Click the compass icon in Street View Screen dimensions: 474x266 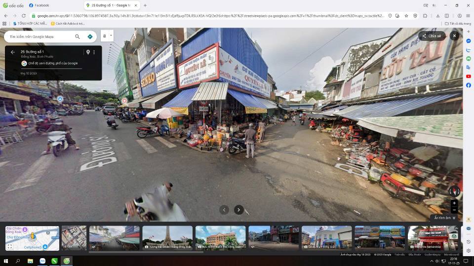[454, 191]
